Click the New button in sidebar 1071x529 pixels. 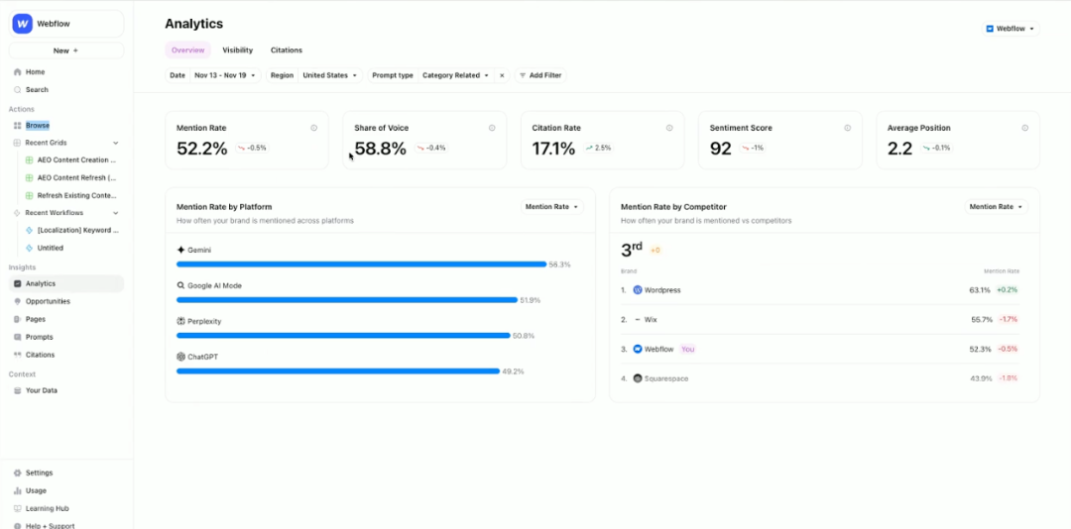(x=65, y=51)
